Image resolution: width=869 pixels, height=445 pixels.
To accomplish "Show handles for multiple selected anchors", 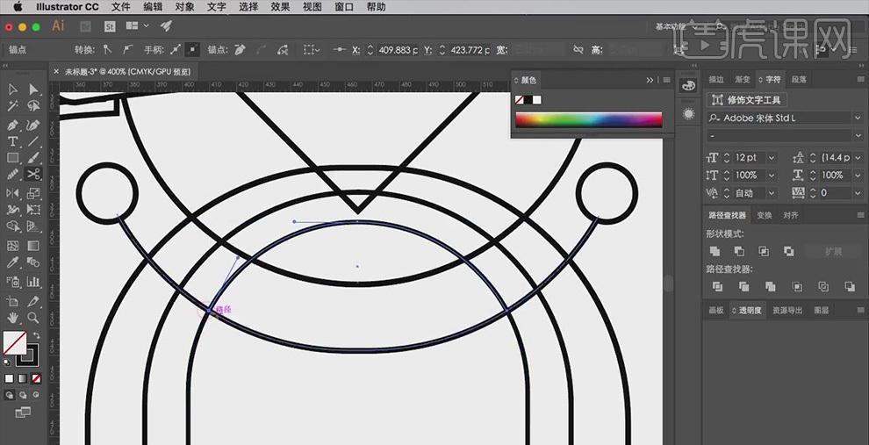I will [176, 50].
